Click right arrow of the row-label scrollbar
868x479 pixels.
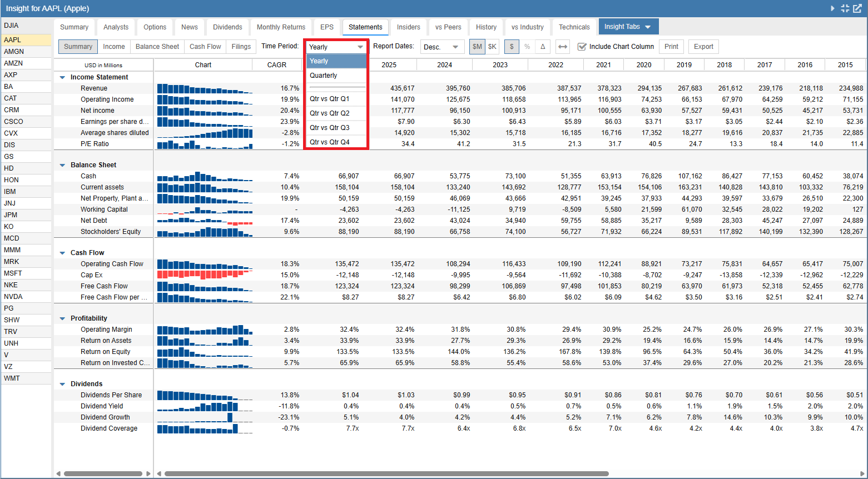[x=148, y=473]
